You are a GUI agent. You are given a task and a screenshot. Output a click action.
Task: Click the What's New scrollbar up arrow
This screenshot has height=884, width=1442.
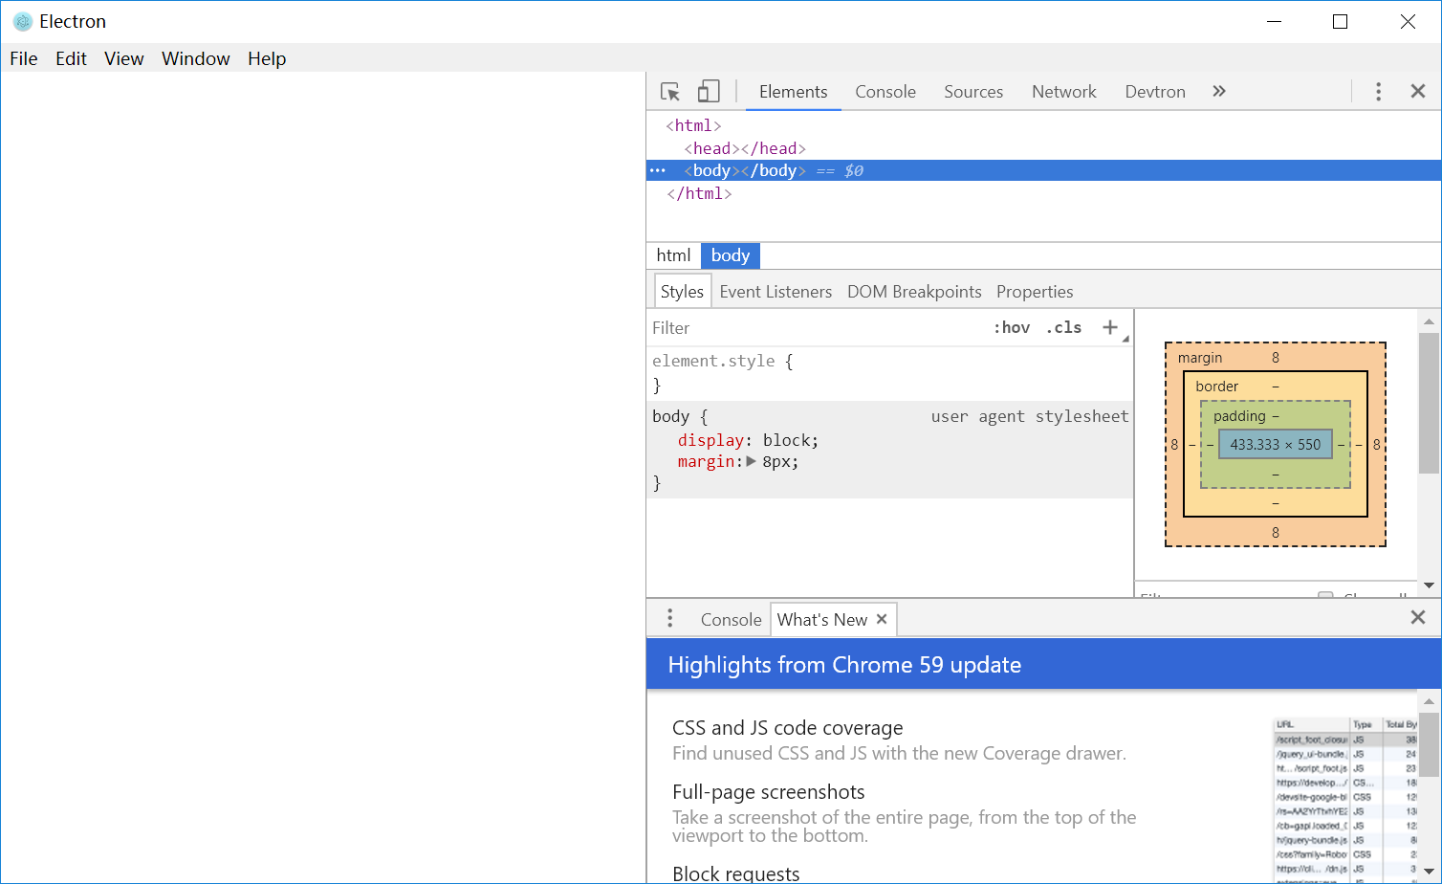1429,701
